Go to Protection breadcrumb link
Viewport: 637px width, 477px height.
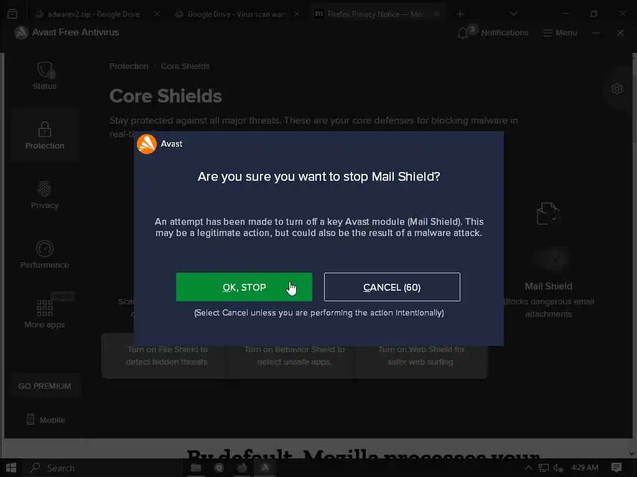(129, 66)
